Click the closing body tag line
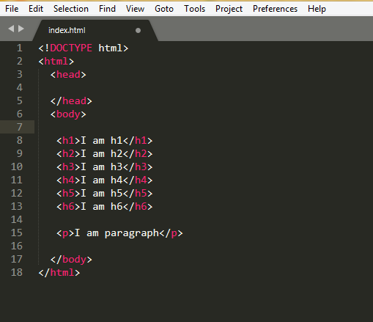 pos(71,259)
